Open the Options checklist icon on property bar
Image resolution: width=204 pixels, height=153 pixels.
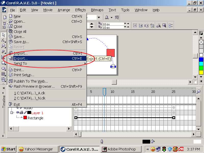coord(171,25)
